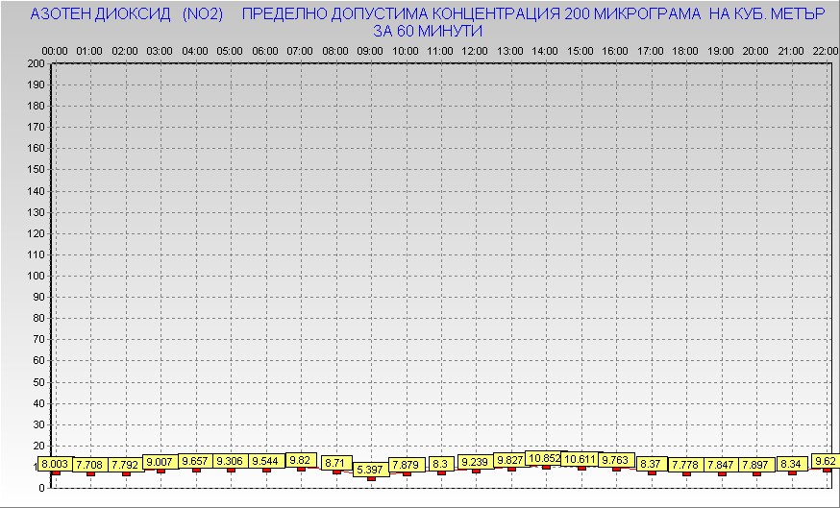
Task: Click the 14:00 time axis label
Action: pos(545,50)
